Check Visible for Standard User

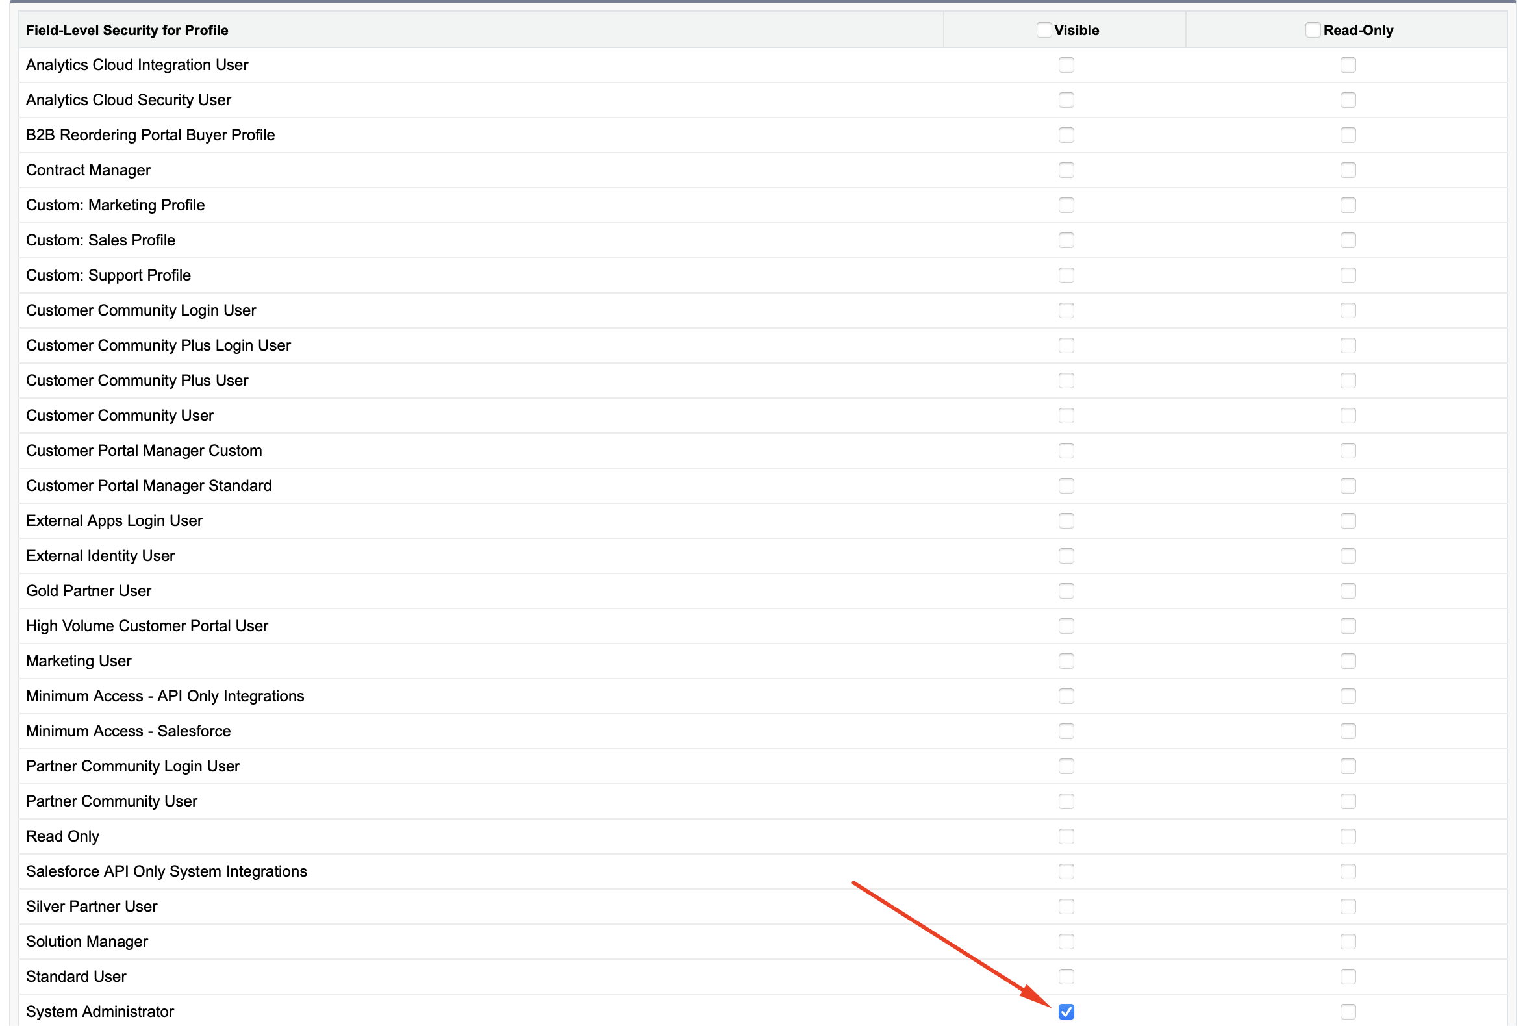point(1066,976)
